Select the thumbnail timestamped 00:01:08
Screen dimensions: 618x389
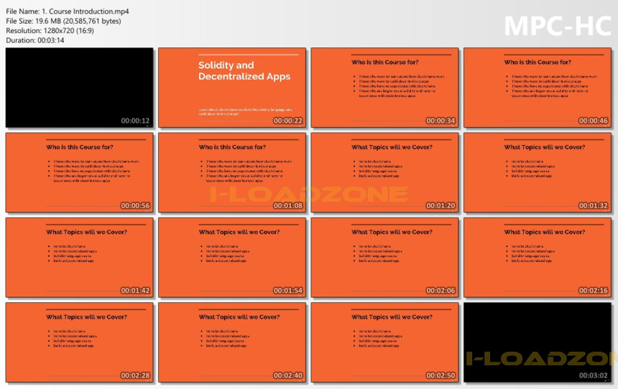[x=232, y=173]
